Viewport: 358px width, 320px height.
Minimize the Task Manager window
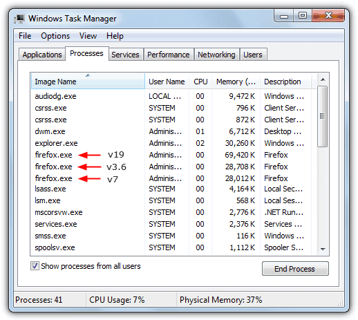click(x=284, y=16)
